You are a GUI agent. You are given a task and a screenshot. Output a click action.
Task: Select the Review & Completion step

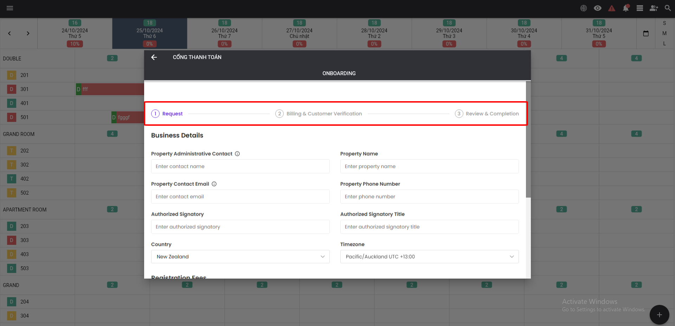[487, 114]
